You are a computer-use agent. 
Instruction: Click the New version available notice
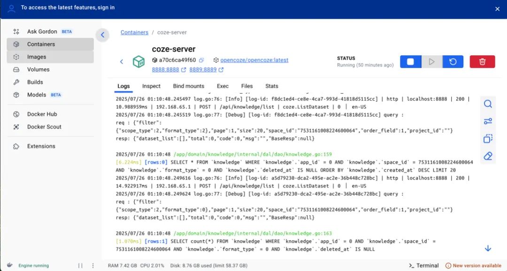tap(473, 265)
